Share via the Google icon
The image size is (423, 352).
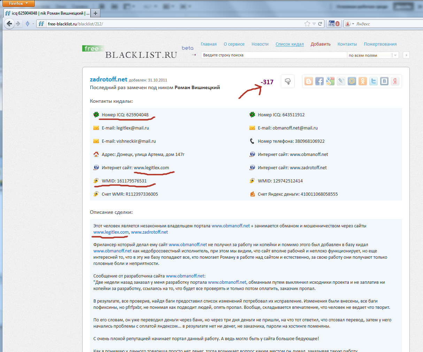coord(330,81)
